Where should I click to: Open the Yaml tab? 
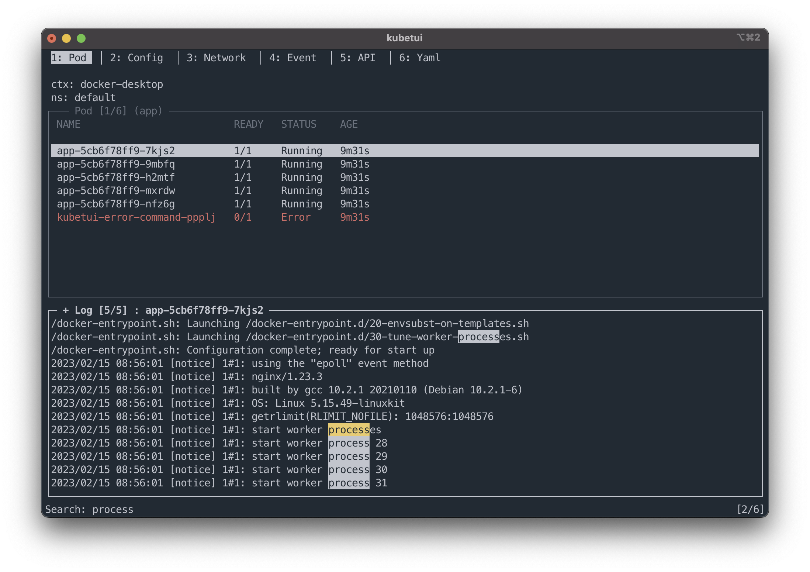[x=420, y=58]
